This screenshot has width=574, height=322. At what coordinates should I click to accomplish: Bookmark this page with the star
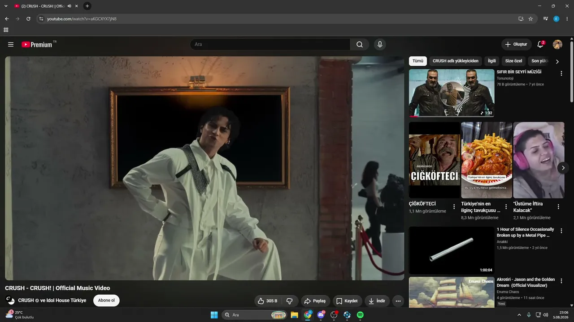[x=531, y=19]
